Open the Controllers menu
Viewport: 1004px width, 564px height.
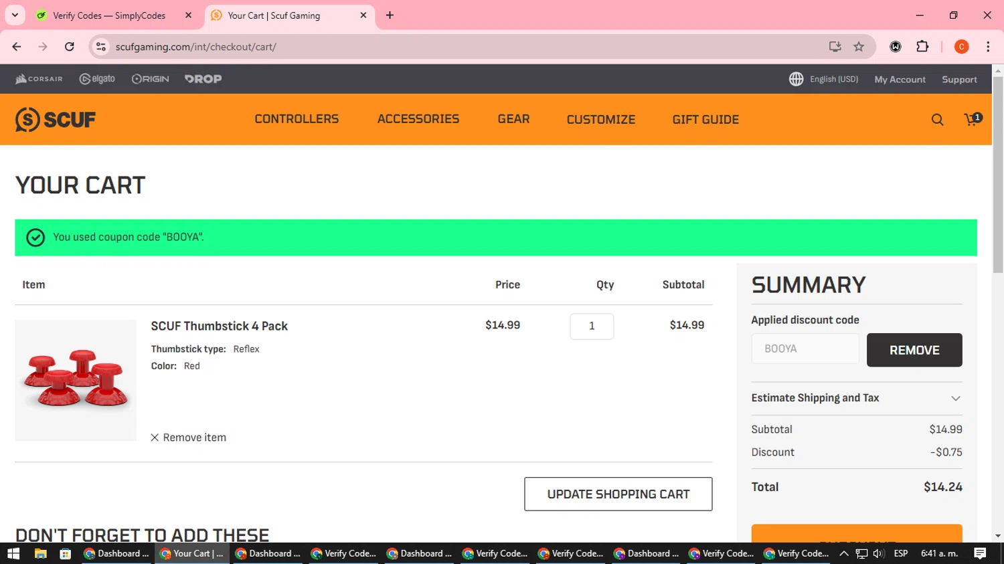coord(297,119)
